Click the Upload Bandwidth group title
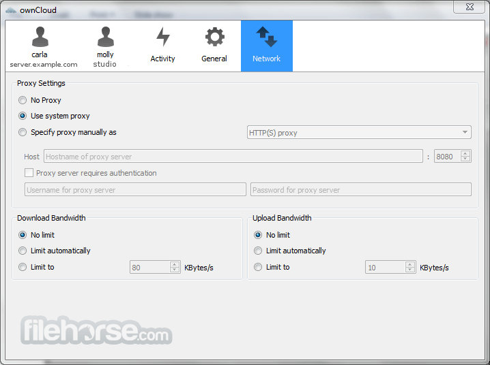 point(282,218)
